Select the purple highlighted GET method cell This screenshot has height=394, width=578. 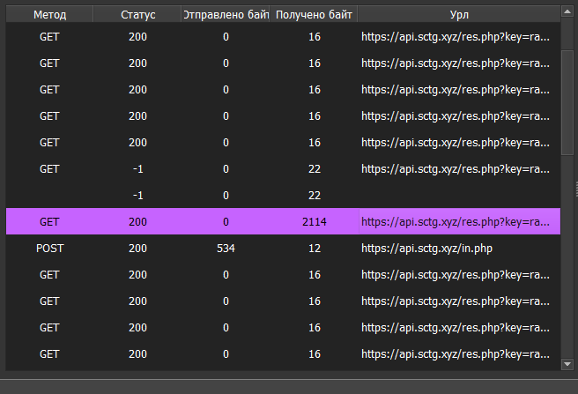point(49,222)
